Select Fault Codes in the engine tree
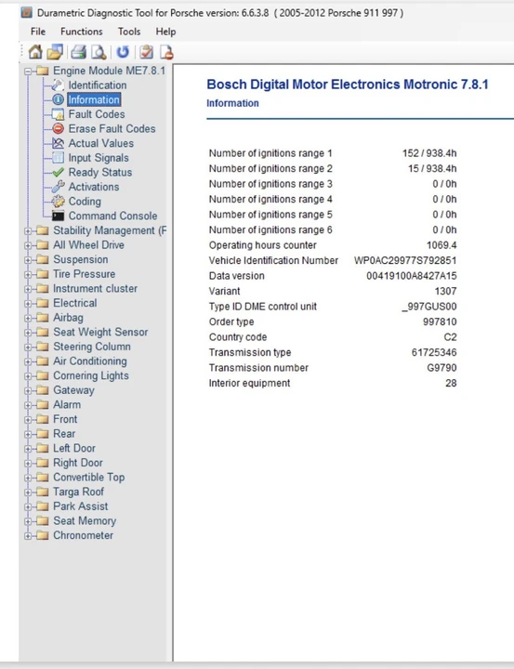 pyautogui.click(x=97, y=114)
